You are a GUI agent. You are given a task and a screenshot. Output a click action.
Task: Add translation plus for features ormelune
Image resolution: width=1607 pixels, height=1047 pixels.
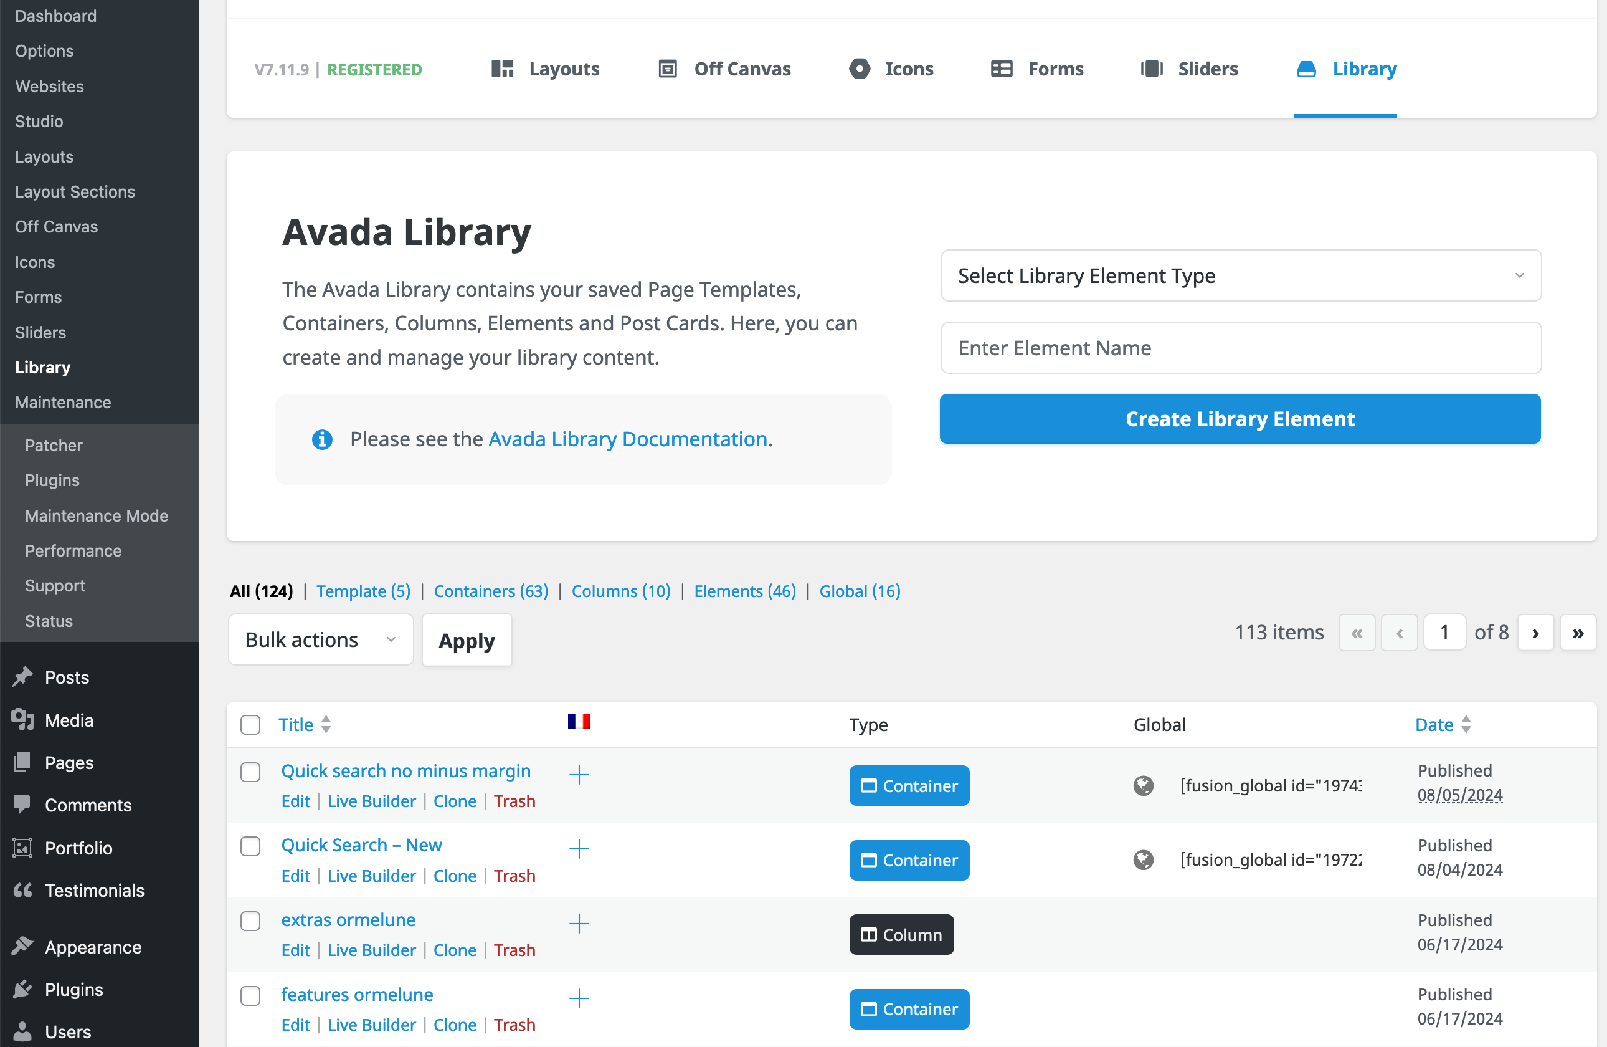coord(579,998)
